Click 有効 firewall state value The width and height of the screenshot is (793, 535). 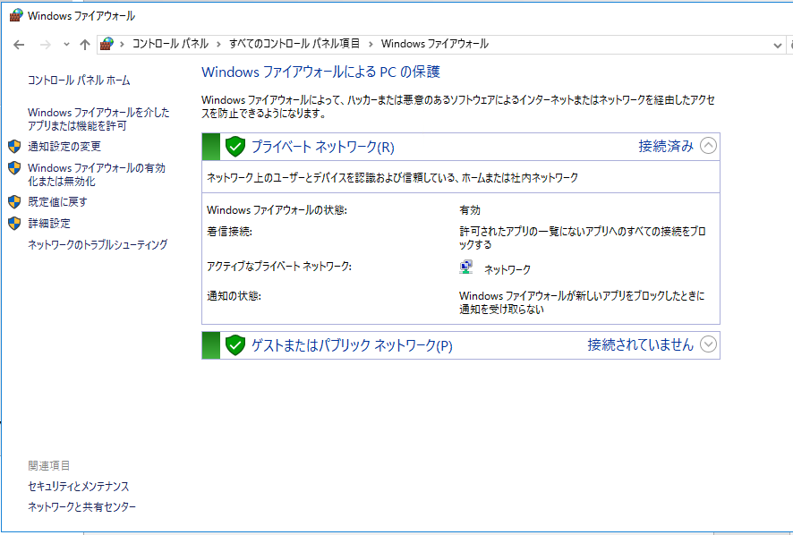click(470, 210)
